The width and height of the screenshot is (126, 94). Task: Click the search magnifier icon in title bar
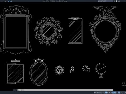pyautogui.click(x=114, y=1)
